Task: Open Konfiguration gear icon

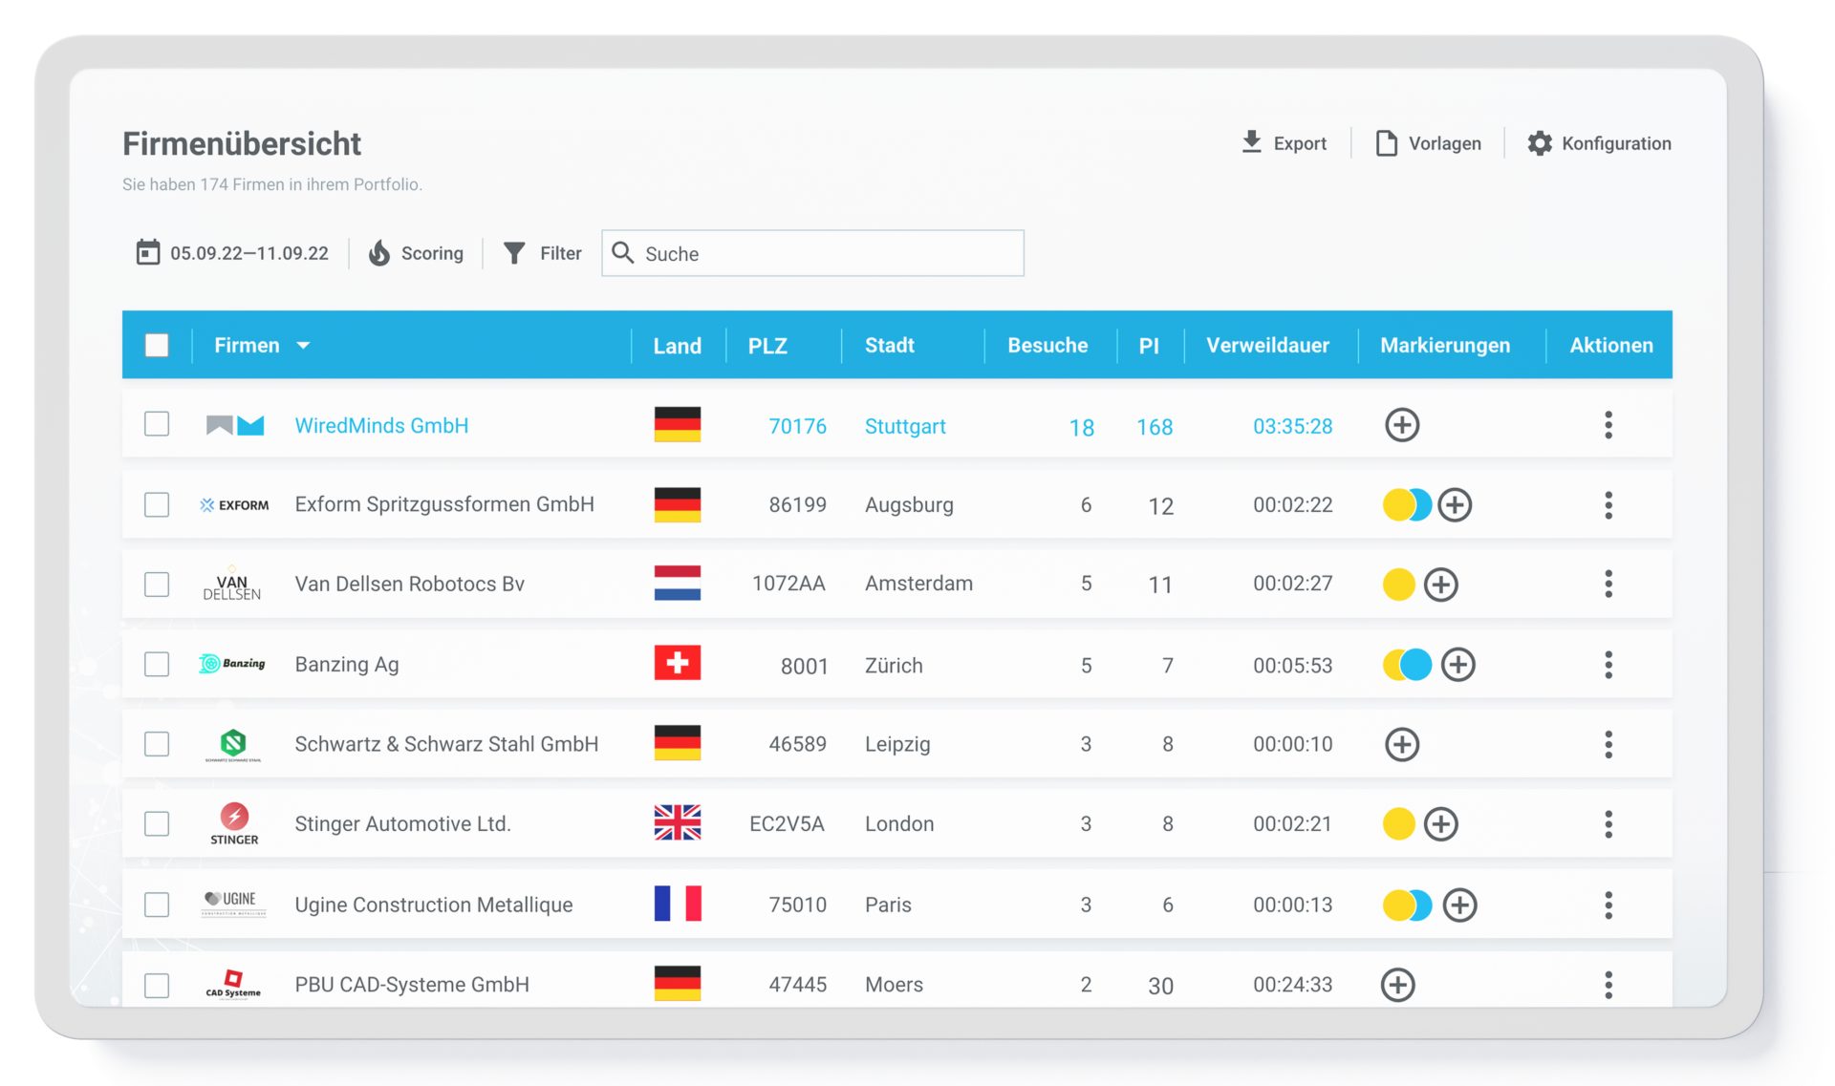Action: [x=1540, y=143]
